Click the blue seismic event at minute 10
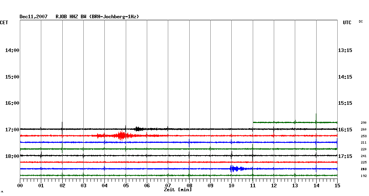Viewport: 369px width, 196px height. click(x=239, y=169)
